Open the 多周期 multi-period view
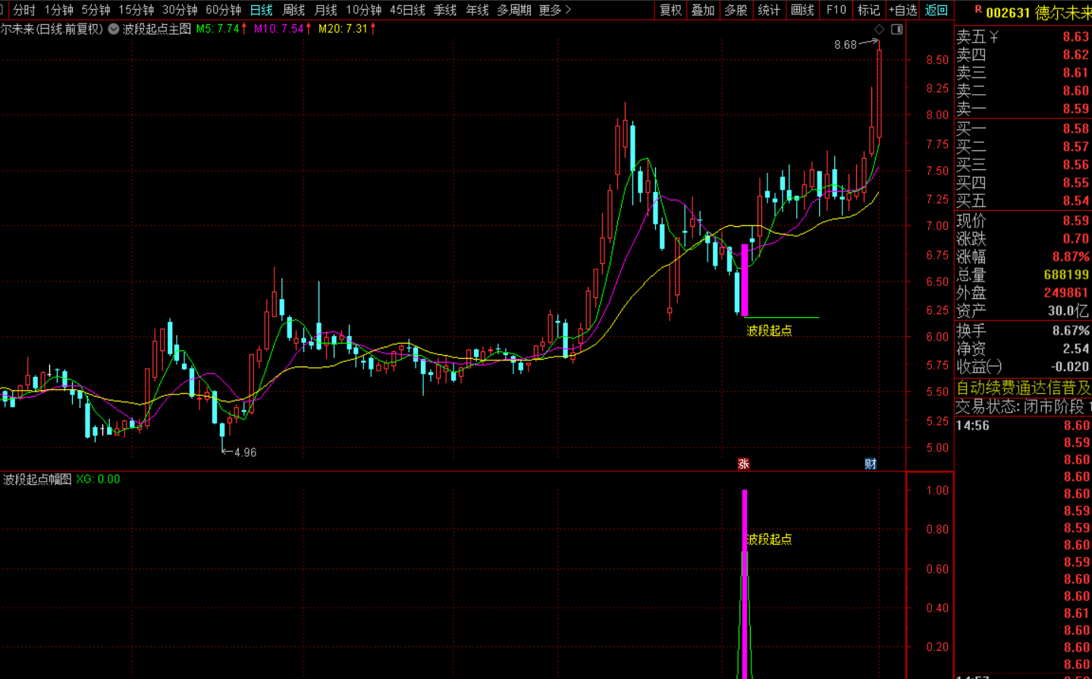 click(513, 10)
